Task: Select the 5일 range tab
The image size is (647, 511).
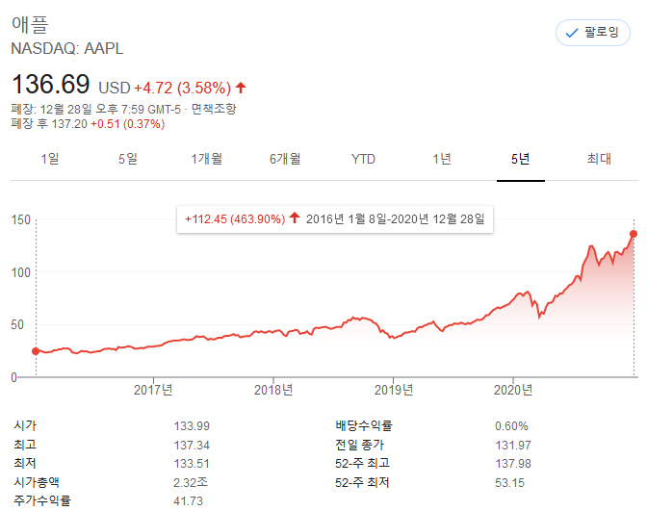Action: point(128,159)
